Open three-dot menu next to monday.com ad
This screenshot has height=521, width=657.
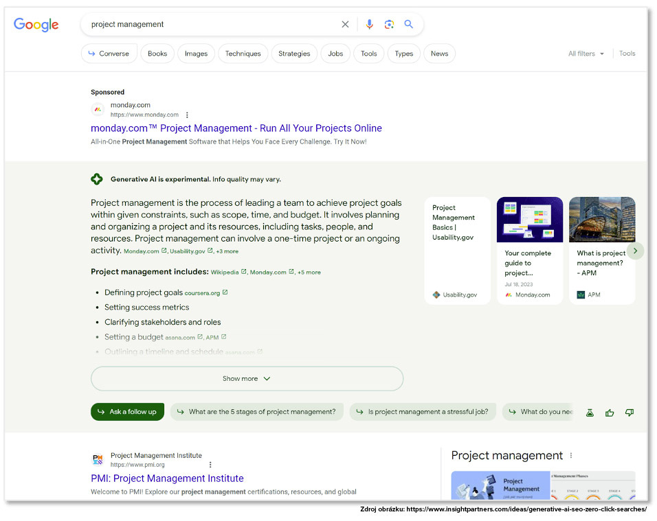pos(187,115)
